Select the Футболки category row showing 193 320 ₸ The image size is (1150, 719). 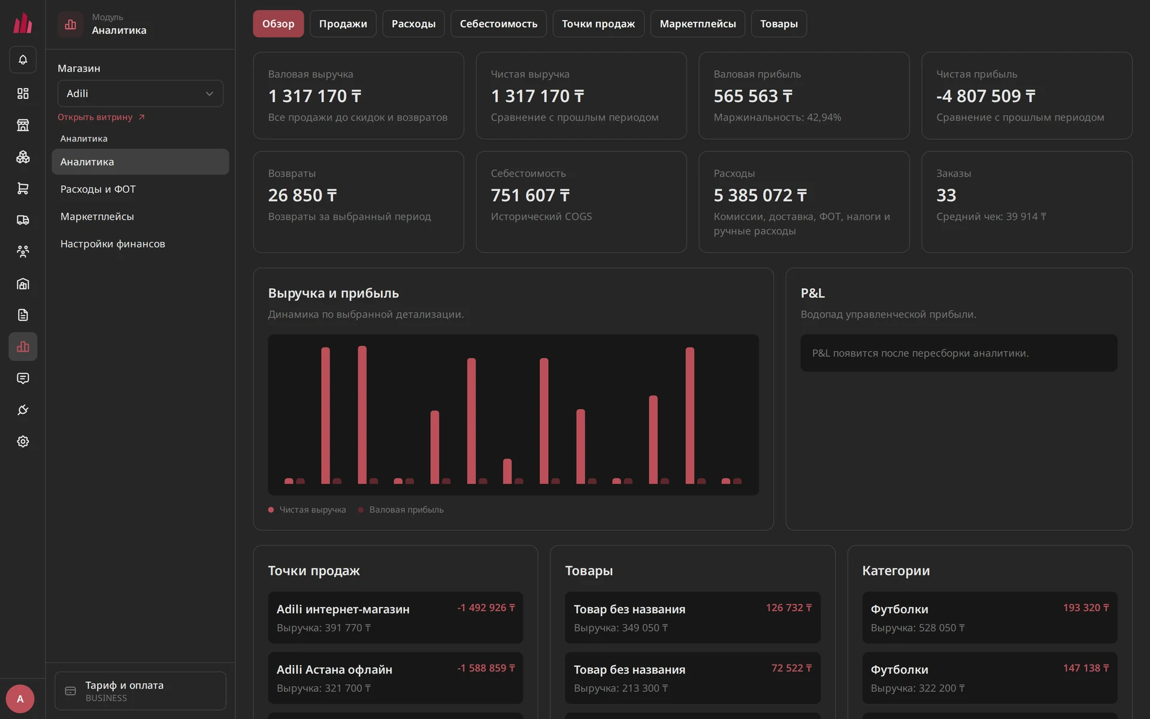coord(989,618)
